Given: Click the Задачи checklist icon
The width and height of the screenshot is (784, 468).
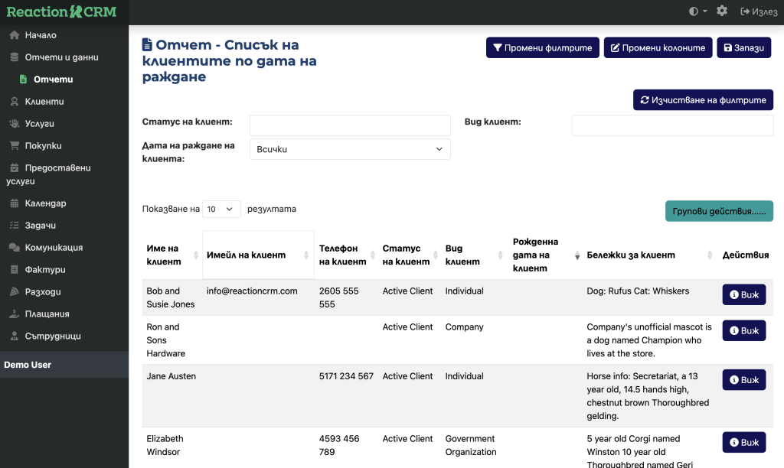Looking at the screenshot, I should click(14, 226).
